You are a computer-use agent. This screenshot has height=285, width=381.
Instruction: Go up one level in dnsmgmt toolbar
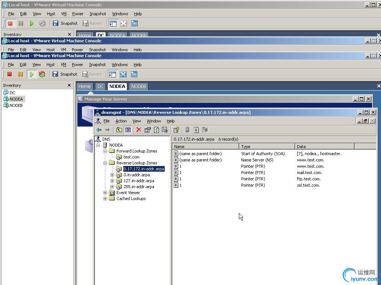[119, 130]
